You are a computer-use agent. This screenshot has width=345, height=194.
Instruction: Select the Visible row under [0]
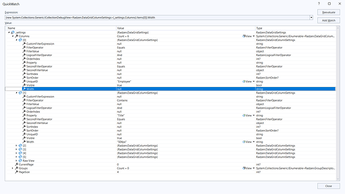pos(170,85)
